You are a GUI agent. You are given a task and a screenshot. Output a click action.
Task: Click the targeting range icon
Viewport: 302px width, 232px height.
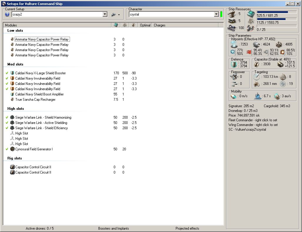[256, 77]
